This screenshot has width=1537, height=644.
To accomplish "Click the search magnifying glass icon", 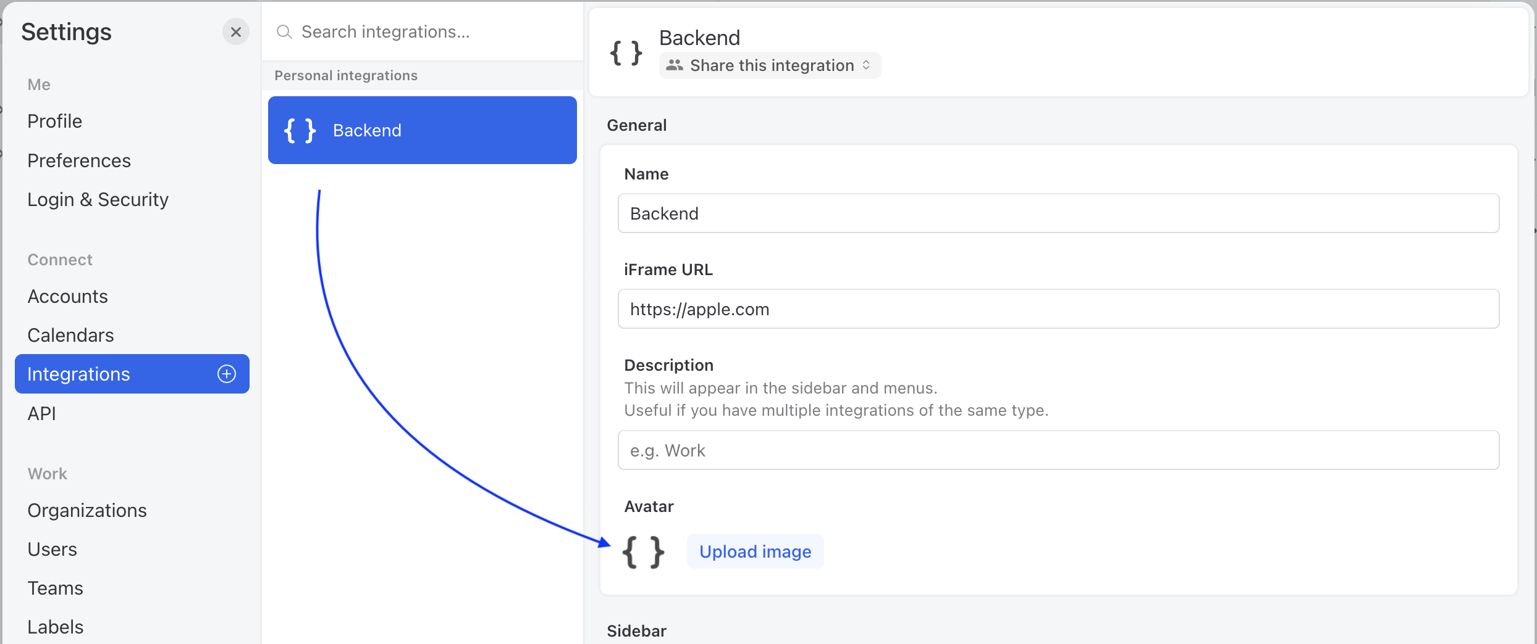I will (x=285, y=31).
